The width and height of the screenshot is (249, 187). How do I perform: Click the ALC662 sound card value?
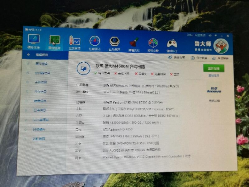pyautogui.click(x=132, y=150)
